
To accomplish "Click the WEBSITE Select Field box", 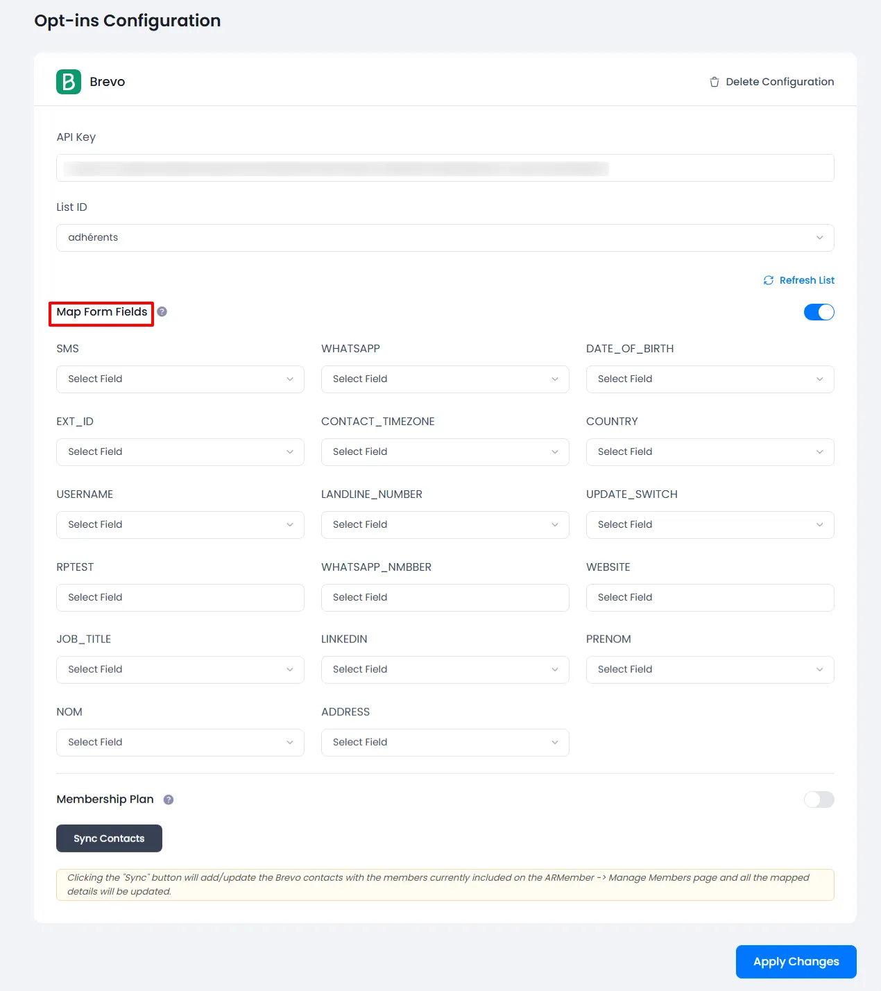I will coord(710,598).
